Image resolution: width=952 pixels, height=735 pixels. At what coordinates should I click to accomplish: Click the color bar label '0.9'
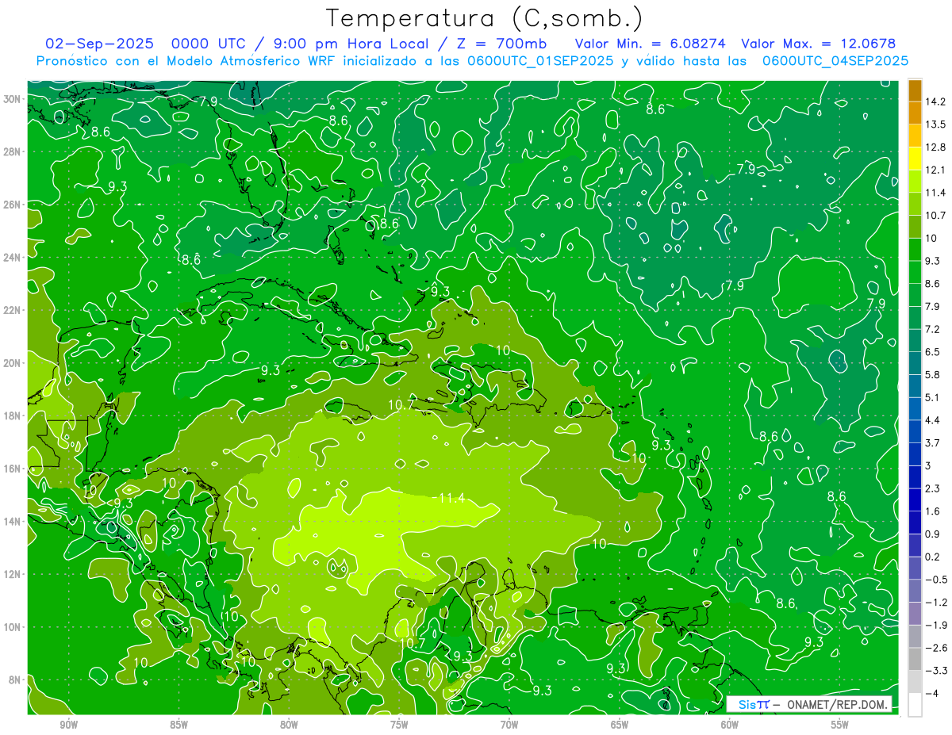click(932, 534)
